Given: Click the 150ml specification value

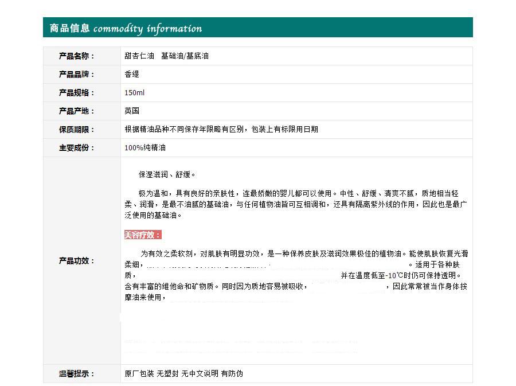Looking at the screenshot, I should pyautogui.click(x=135, y=93).
